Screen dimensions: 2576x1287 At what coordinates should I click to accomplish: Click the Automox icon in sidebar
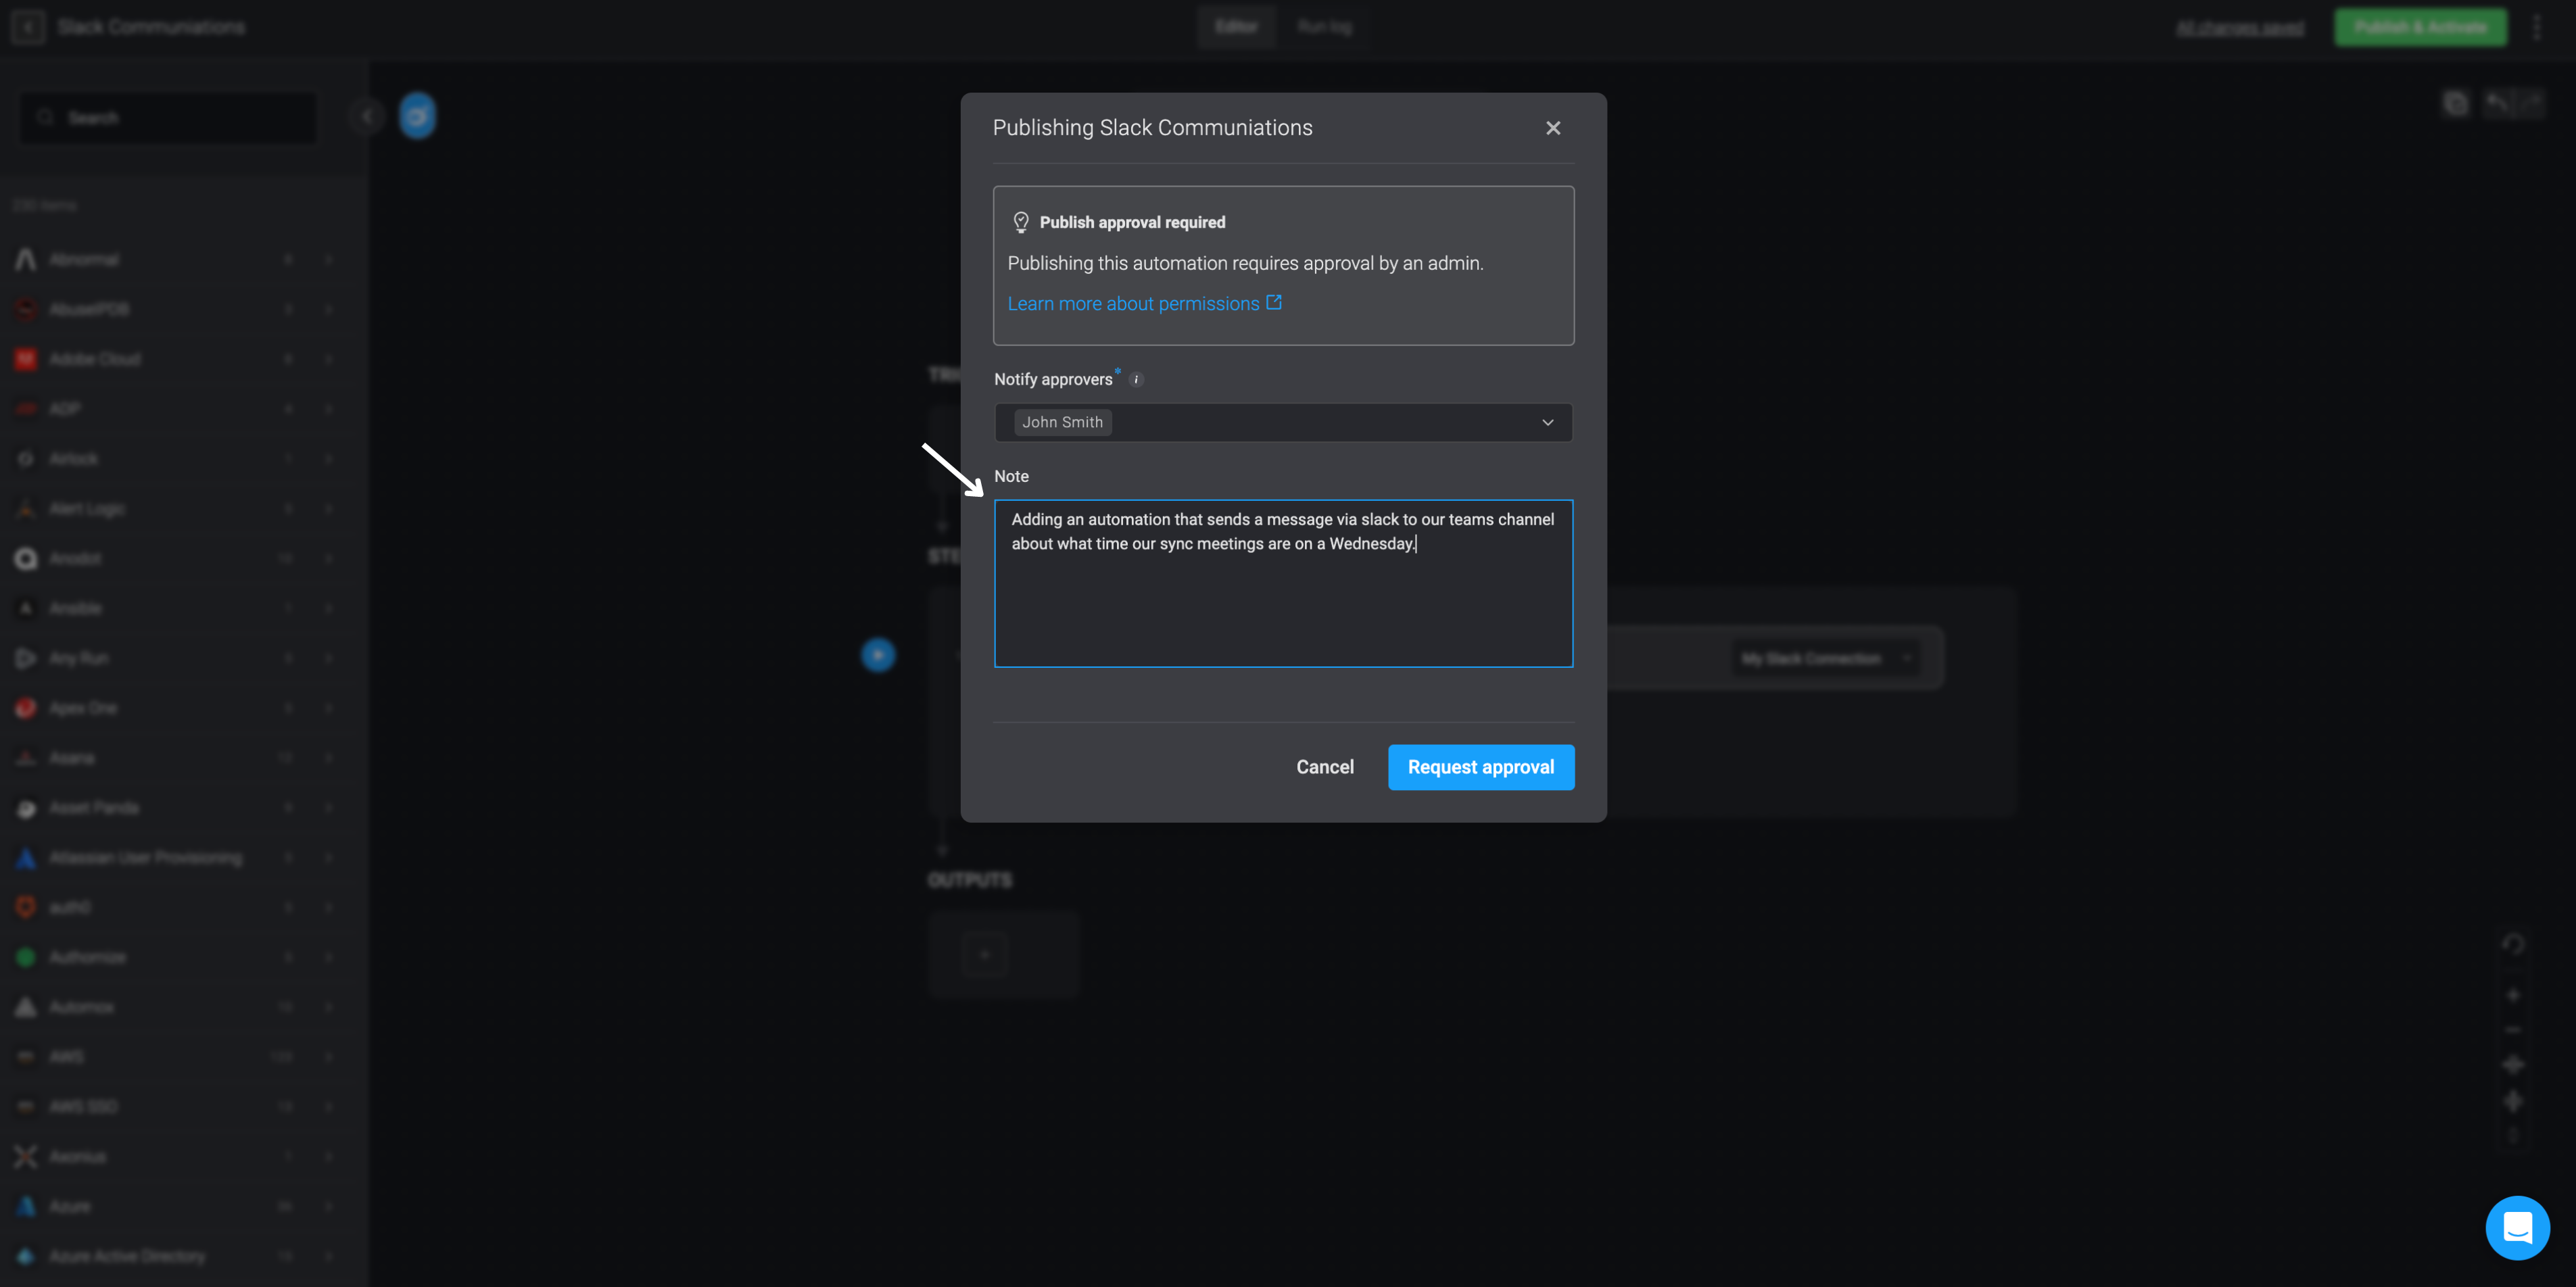26,1007
